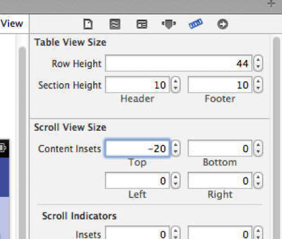
Task: Click the Content Insets Top field
Action: (137, 149)
